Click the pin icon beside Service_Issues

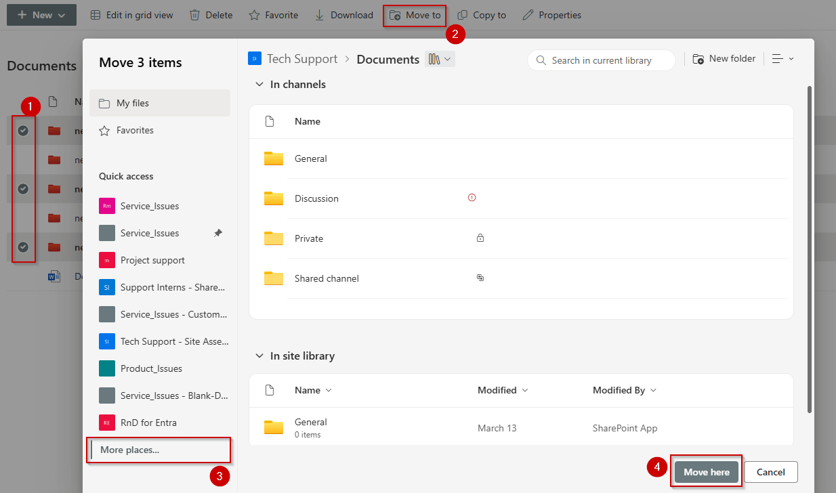217,233
